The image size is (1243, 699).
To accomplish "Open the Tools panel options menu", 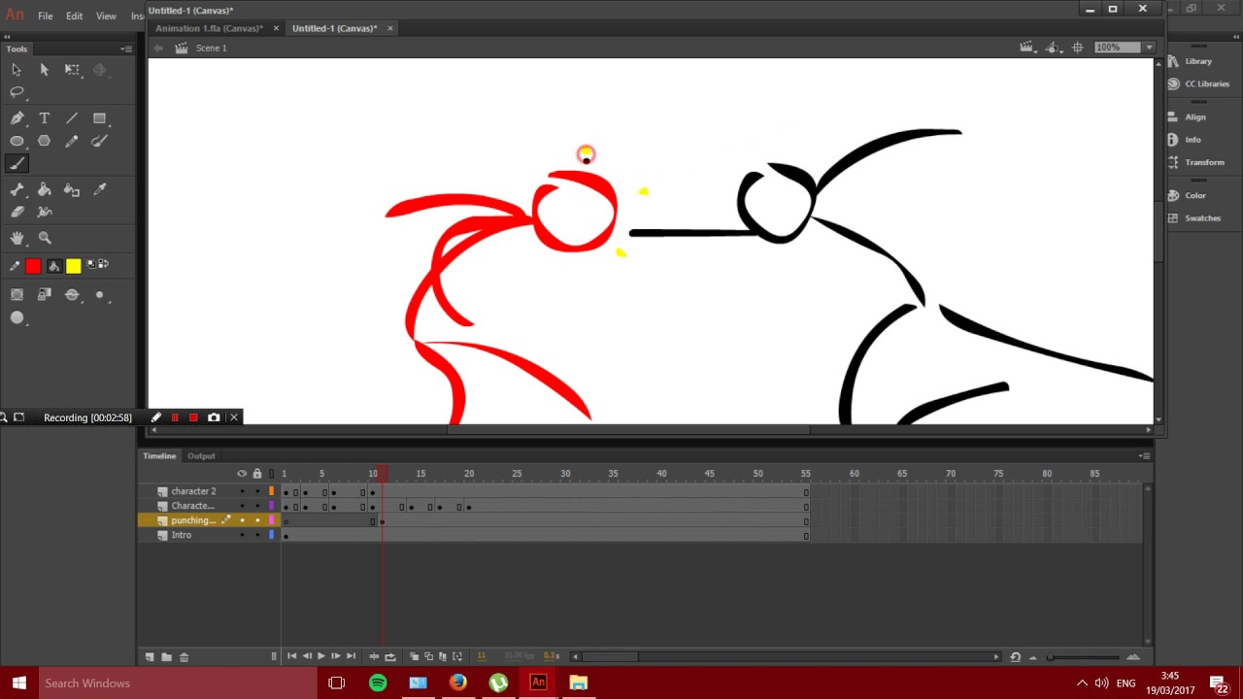I will 126,49.
